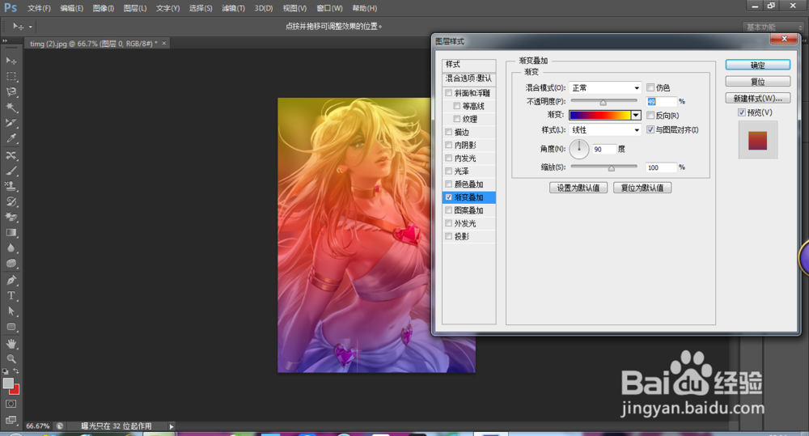
Task: Open the Move tool preset picker arrow
Action: pyautogui.click(x=31, y=27)
